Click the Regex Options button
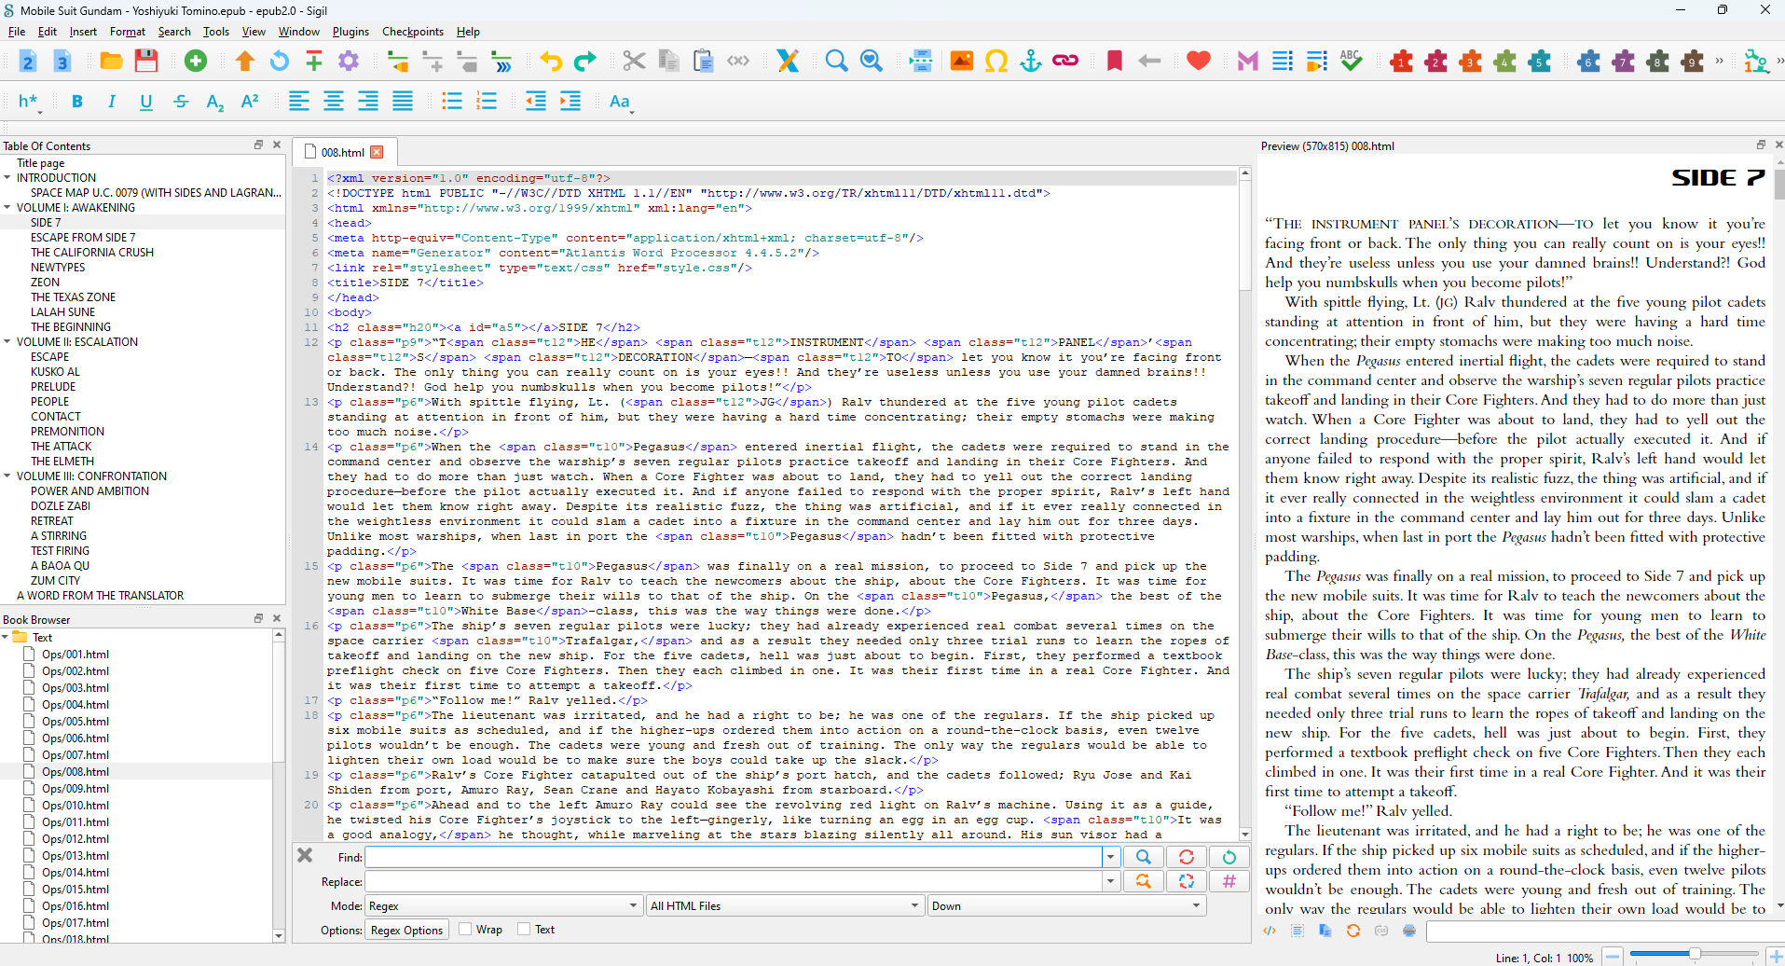The height and width of the screenshot is (966, 1785). [x=406, y=930]
